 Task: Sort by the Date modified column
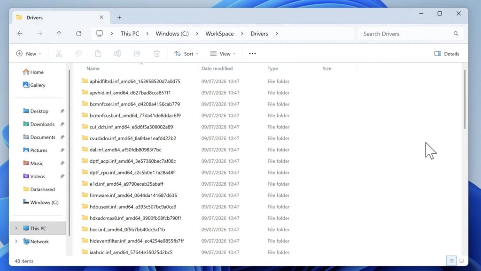[217, 68]
